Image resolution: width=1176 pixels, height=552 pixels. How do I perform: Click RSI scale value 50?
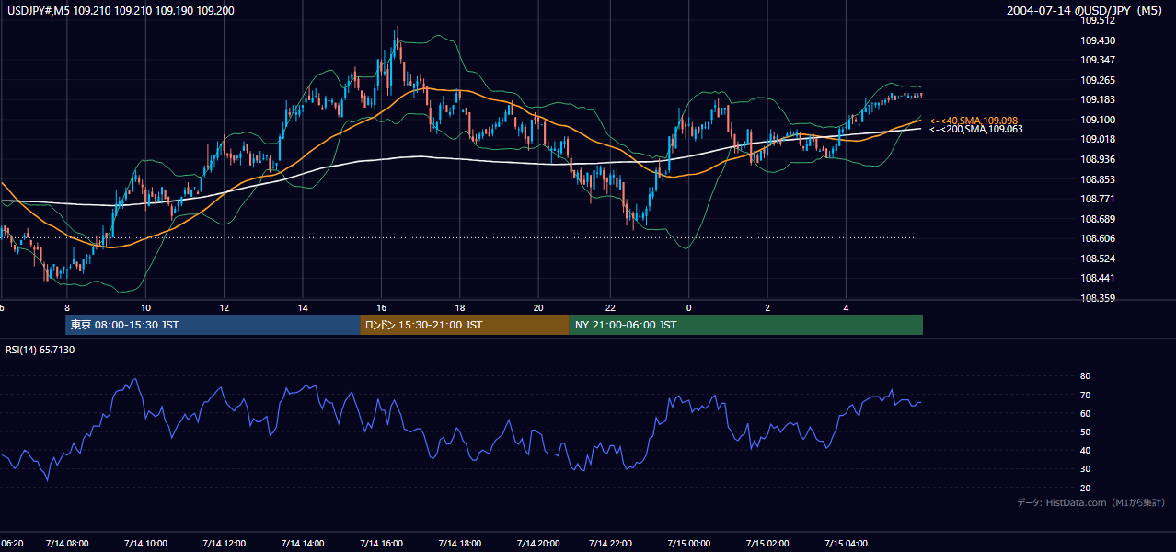tap(1085, 431)
